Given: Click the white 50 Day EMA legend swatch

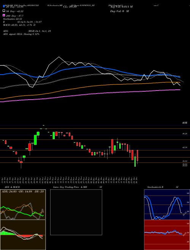Looking at the screenshot, I should coord(4,11).
